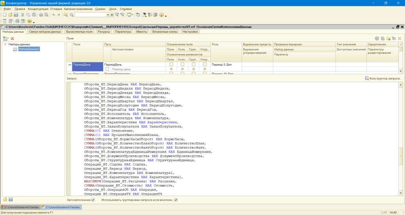This screenshot has width=405, height=215.
Task: Click the Save diskette toolbar icon
Action: pos(16,15)
